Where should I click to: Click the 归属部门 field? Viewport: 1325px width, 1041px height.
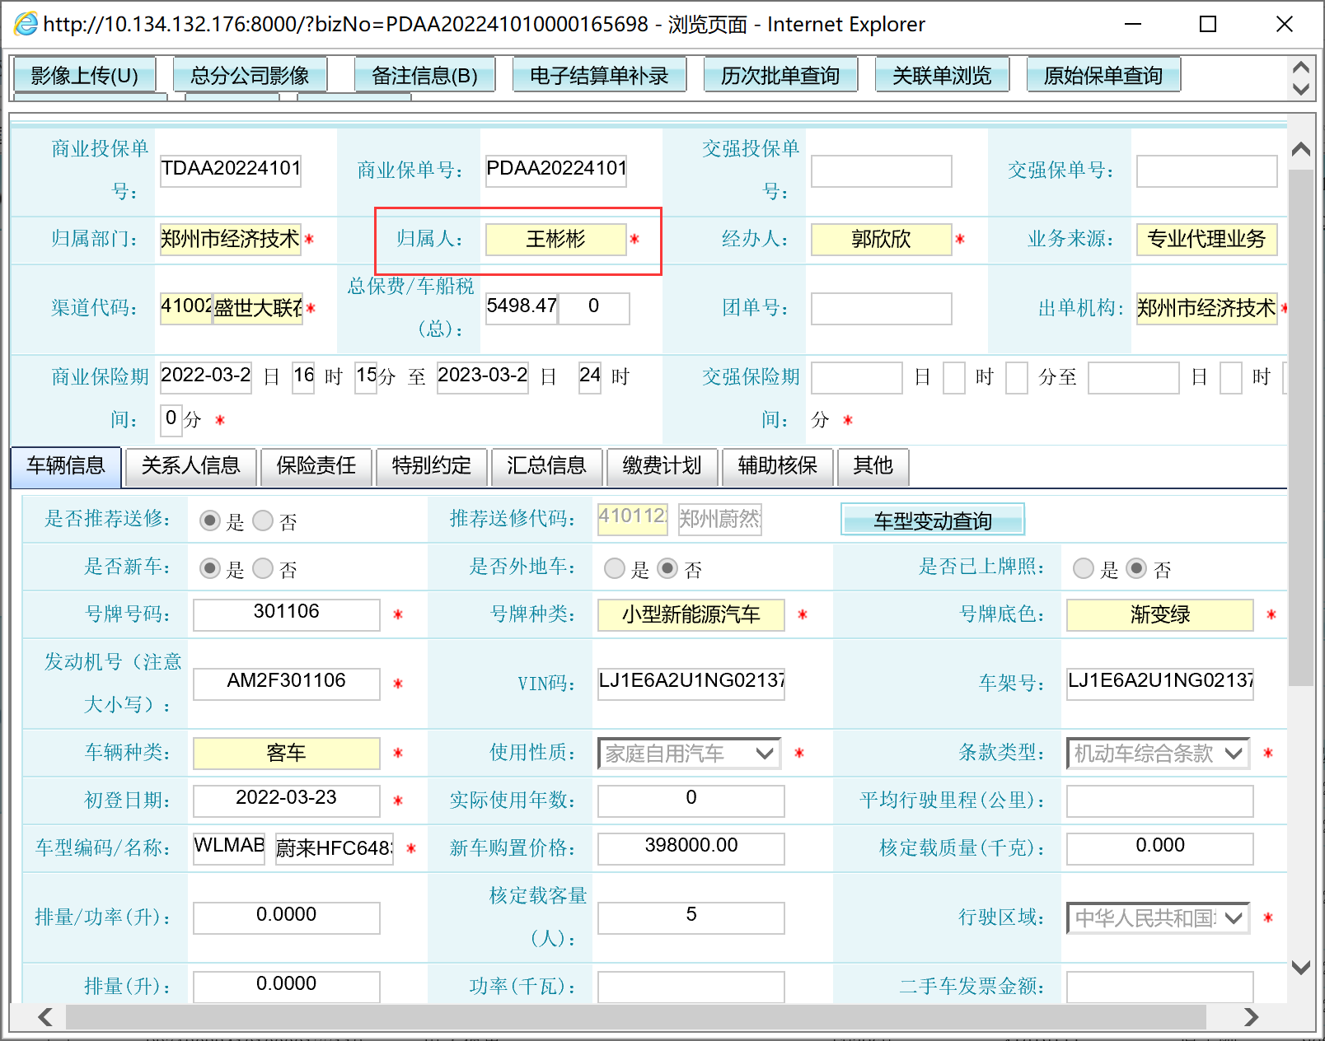pyautogui.click(x=231, y=240)
